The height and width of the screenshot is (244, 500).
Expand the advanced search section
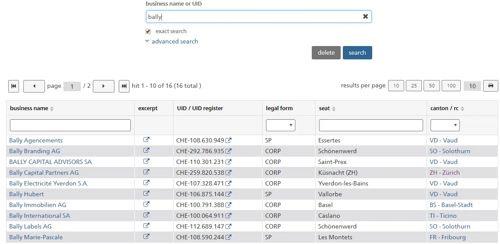click(171, 41)
